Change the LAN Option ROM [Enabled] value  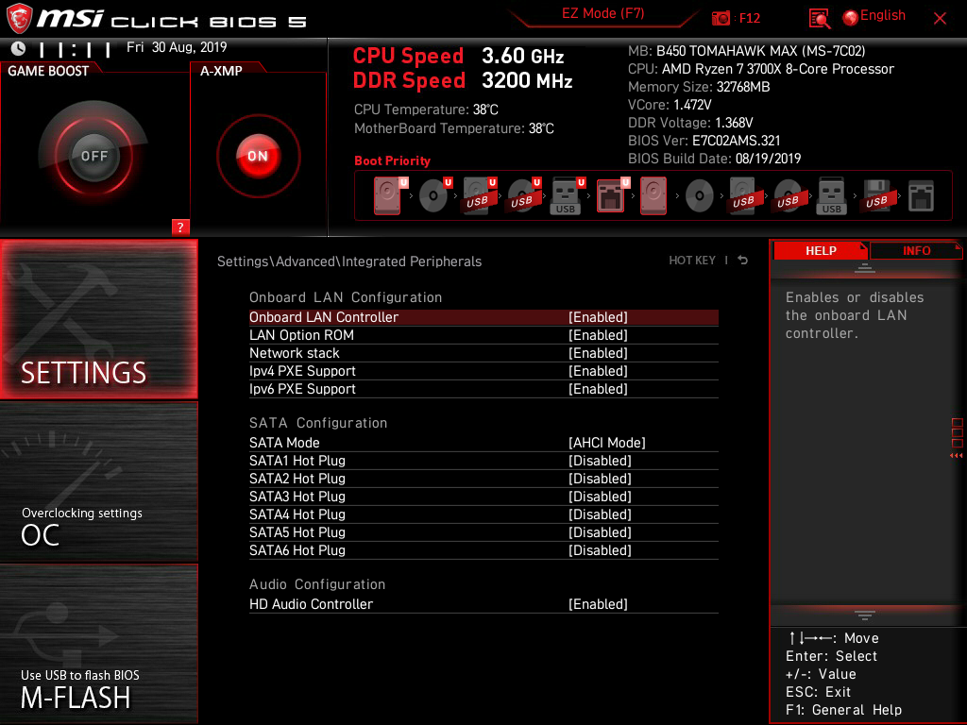(x=598, y=335)
